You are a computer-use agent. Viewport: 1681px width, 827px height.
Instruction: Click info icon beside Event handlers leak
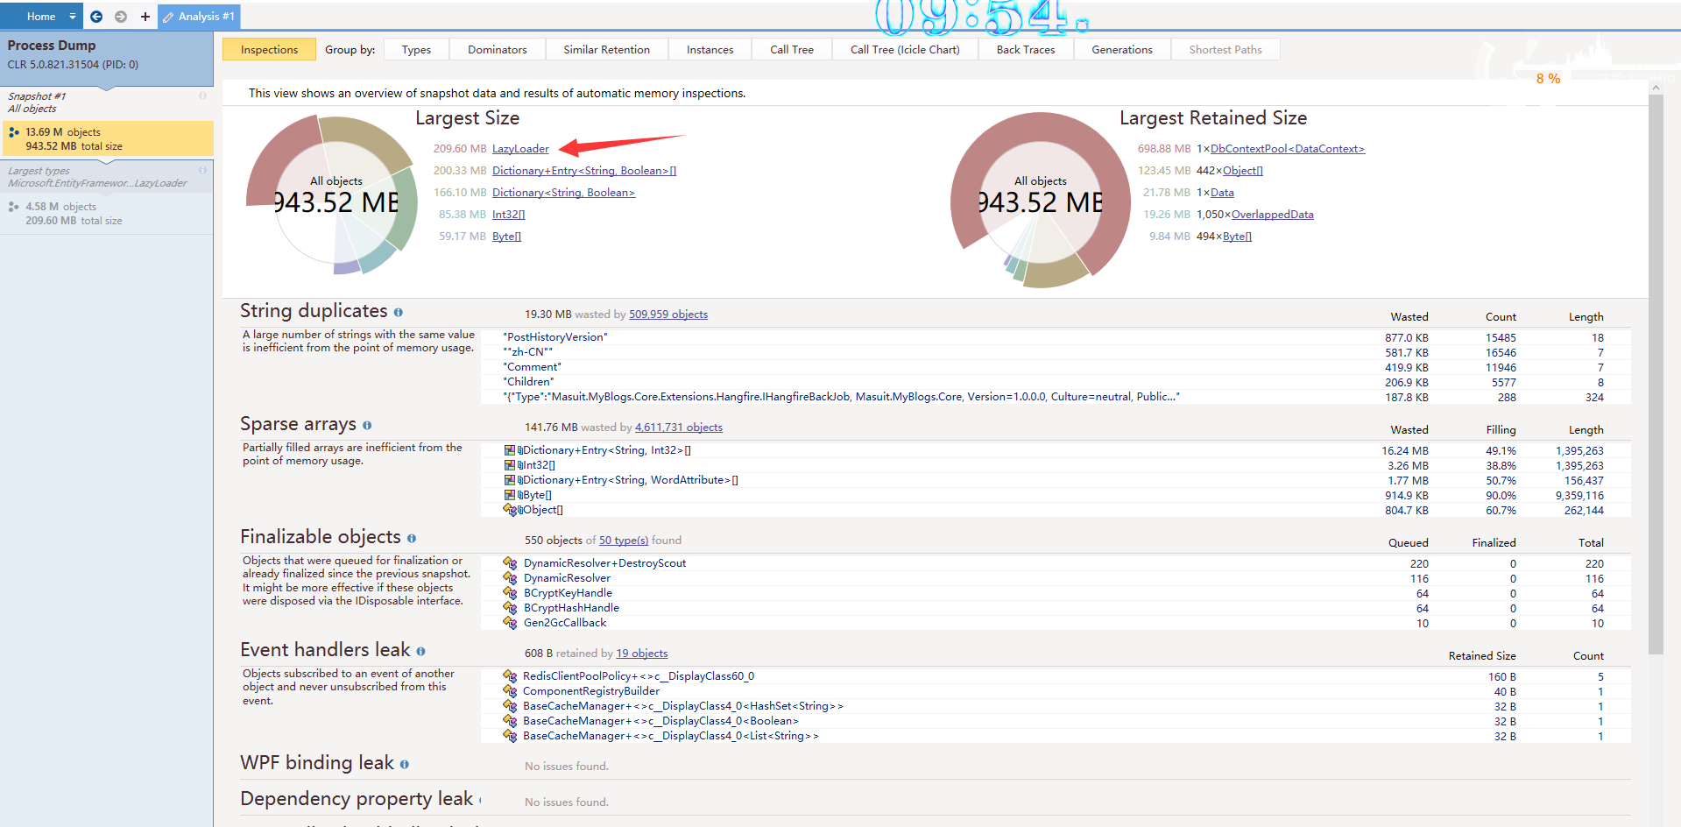point(421,652)
